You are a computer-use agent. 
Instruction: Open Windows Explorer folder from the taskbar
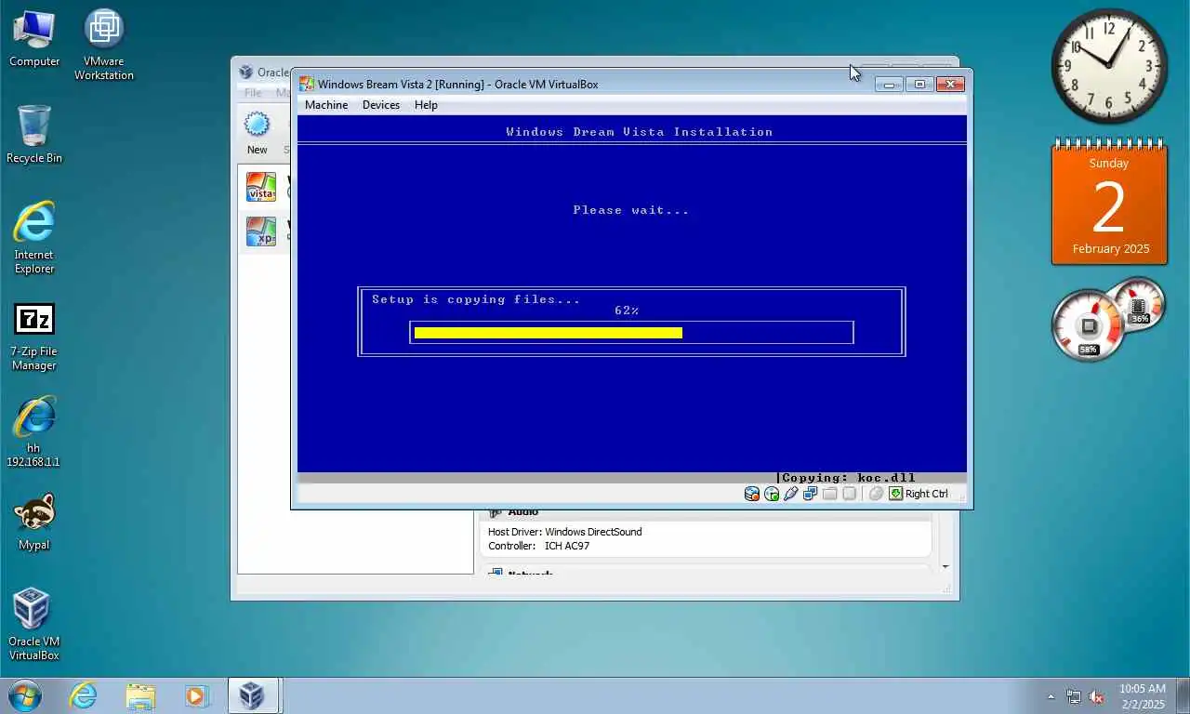coord(140,695)
